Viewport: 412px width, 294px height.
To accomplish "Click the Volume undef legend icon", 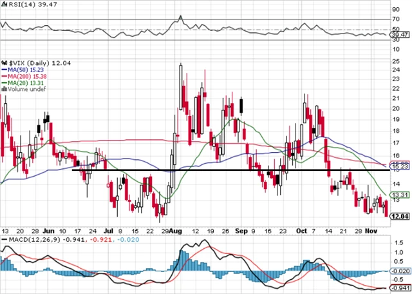I will pyautogui.click(x=3, y=90).
